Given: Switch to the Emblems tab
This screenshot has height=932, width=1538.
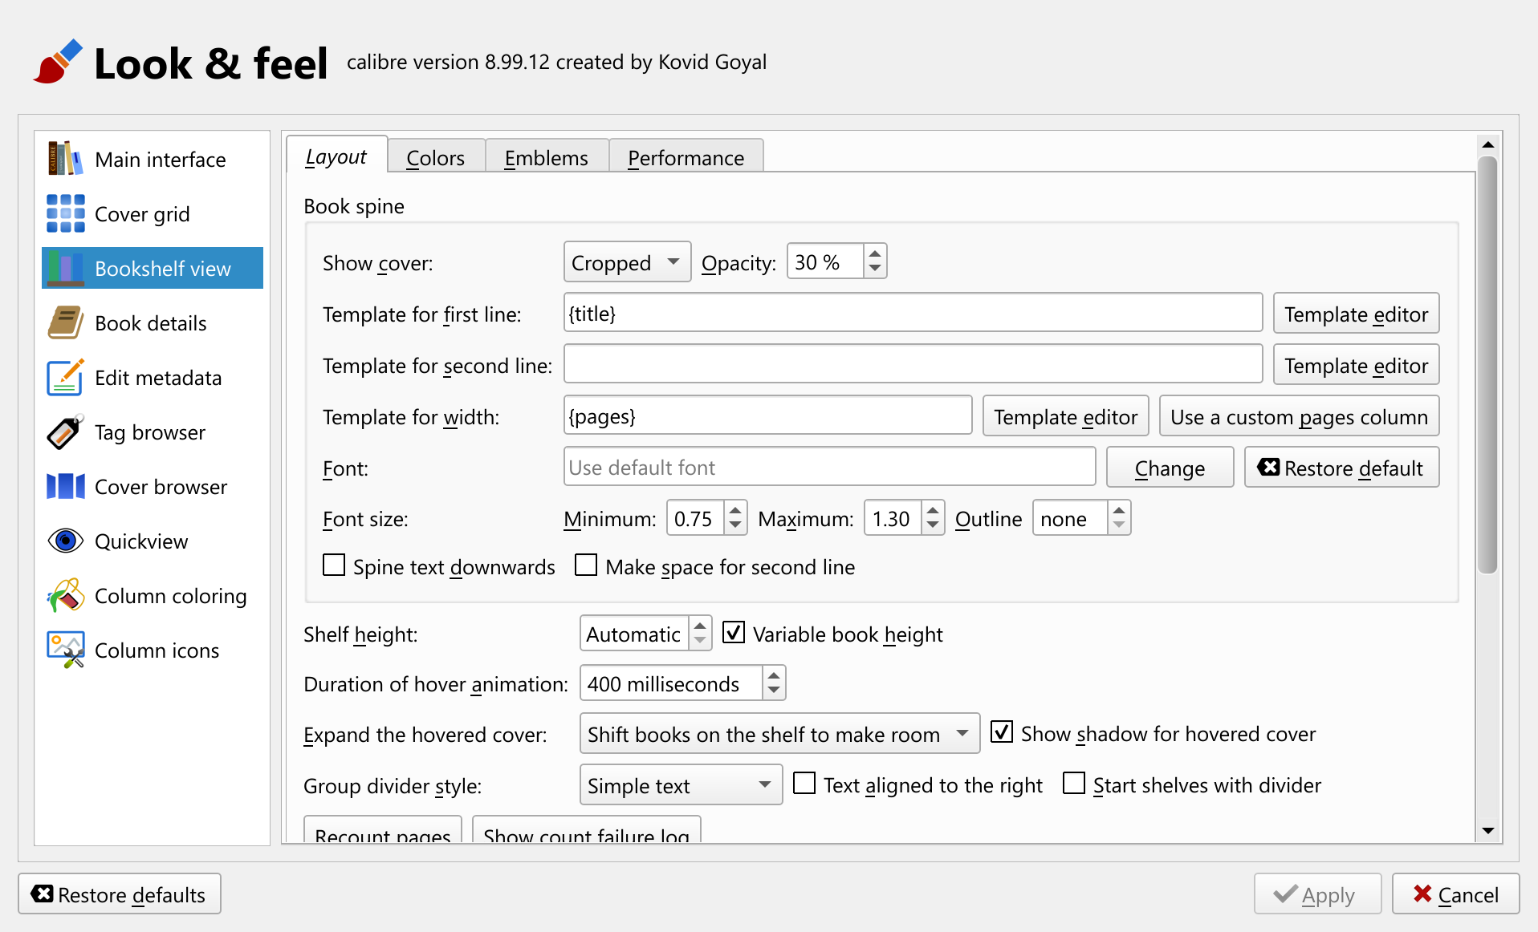Looking at the screenshot, I should 546,158.
